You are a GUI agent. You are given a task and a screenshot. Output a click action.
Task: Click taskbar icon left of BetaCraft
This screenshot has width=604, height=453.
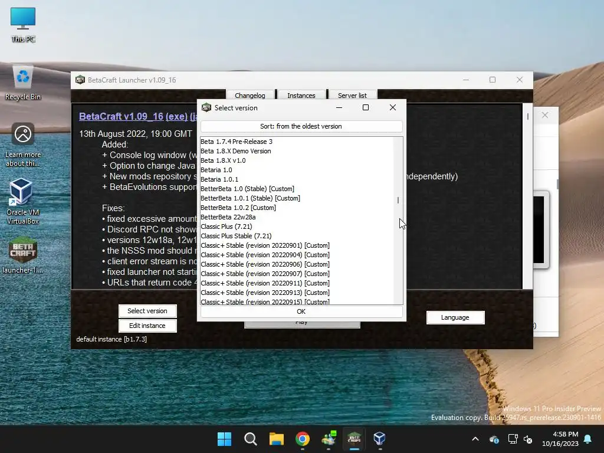pos(329,439)
